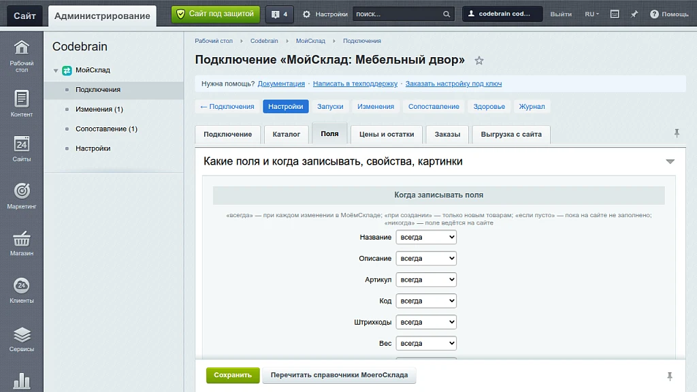Viewport: 697px width, 392px height.
Task: Click the green Сохранить button
Action: (233, 375)
